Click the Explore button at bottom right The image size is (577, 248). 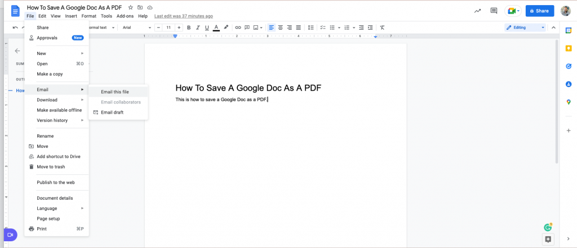coord(548,240)
